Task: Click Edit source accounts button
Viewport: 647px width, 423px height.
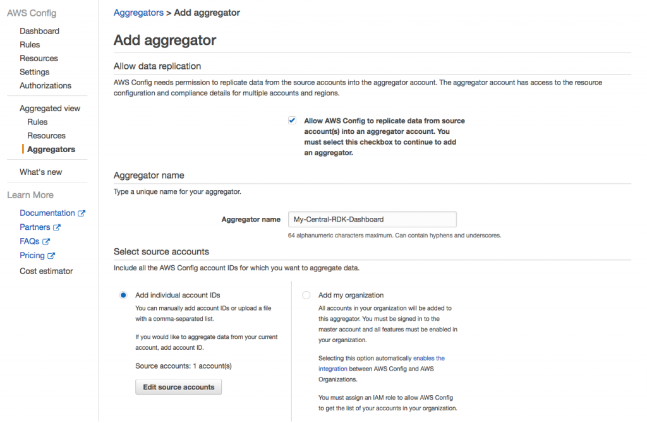Action: [x=179, y=387]
